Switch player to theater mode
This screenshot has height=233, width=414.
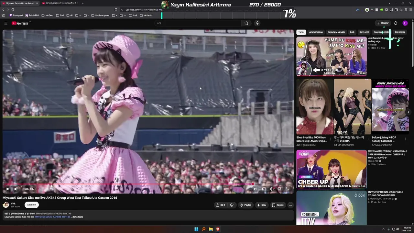tap(279, 189)
